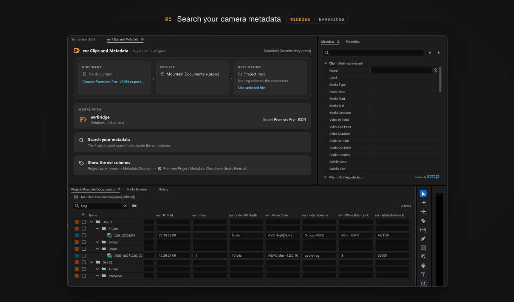Clear the Log search with the X
The image size is (514, 302).
click(125, 206)
